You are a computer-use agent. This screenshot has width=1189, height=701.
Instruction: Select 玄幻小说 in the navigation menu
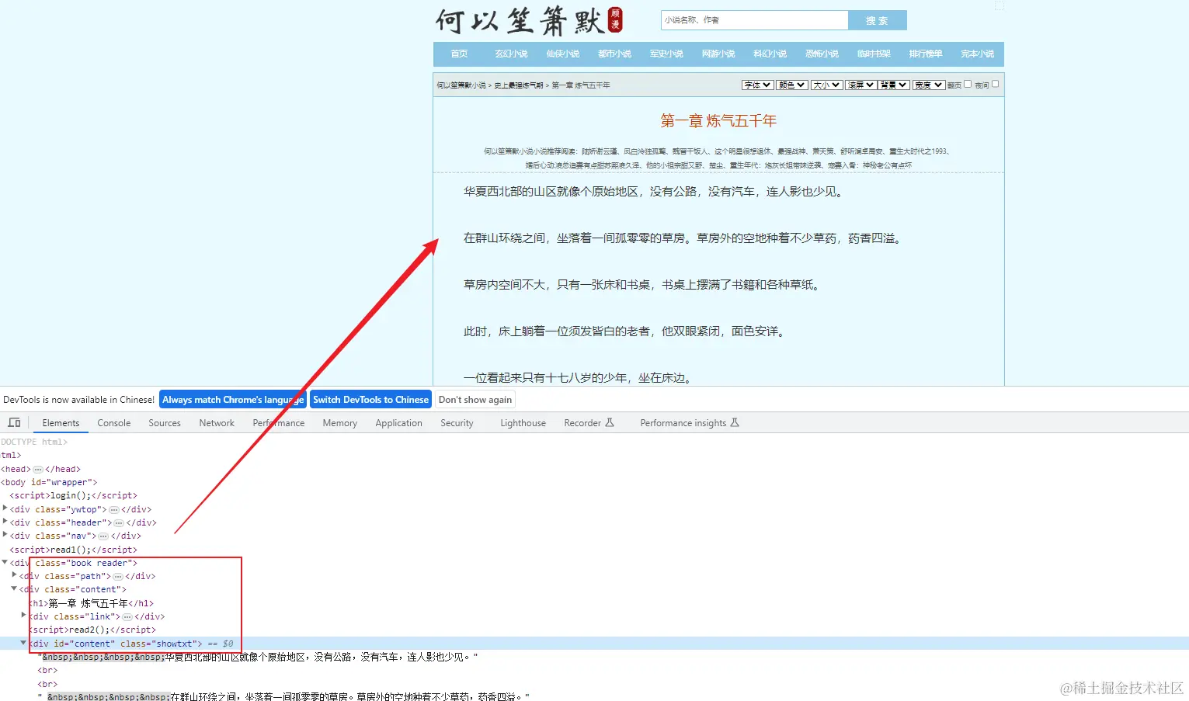click(x=510, y=54)
